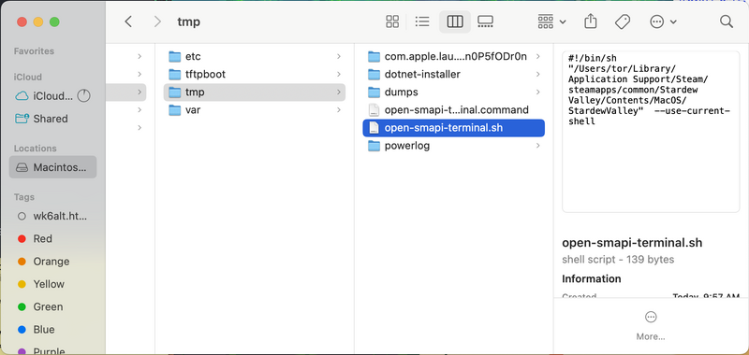This screenshot has width=749, height=355.
Task: Open Finder search magnifier
Action: pyautogui.click(x=727, y=21)
